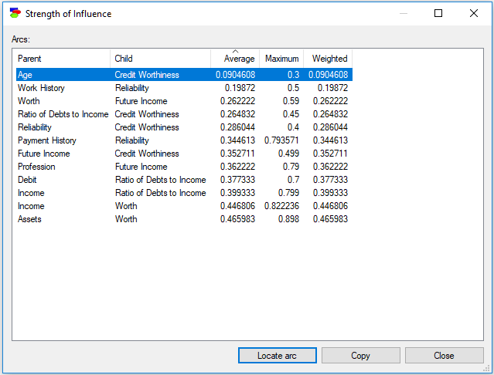Image resolution: width=494 pixels, height=375 pixels.
Task: Select the Assets row
Action: coord(184,219)
